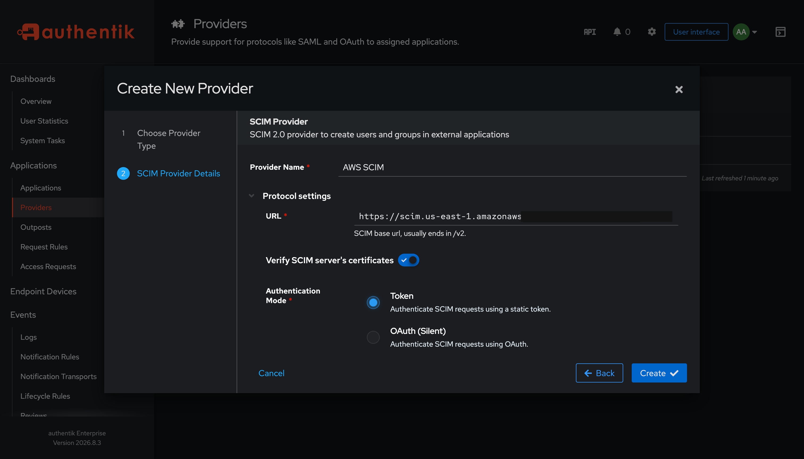Click the AA user avatar
The height and width of the screenshot is (459, 804).
click(741, 32)
